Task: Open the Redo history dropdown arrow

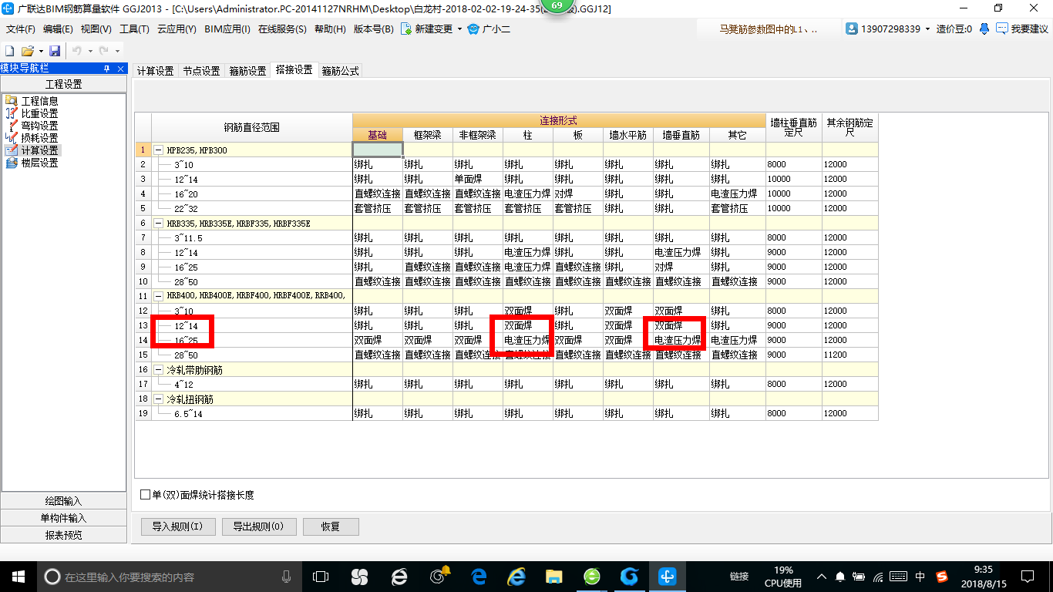Action: [116, 51]
